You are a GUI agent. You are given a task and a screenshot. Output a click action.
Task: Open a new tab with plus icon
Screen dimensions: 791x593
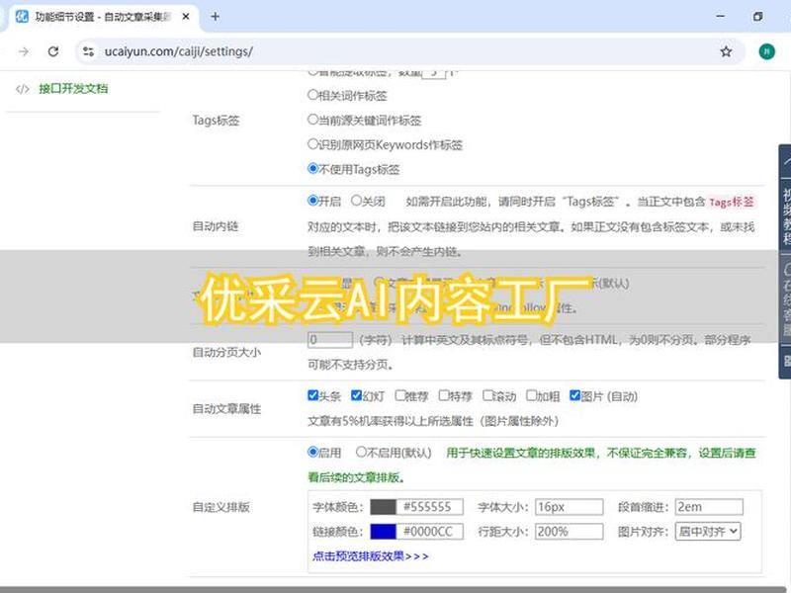pyautogui.click(x=215, y=17)
